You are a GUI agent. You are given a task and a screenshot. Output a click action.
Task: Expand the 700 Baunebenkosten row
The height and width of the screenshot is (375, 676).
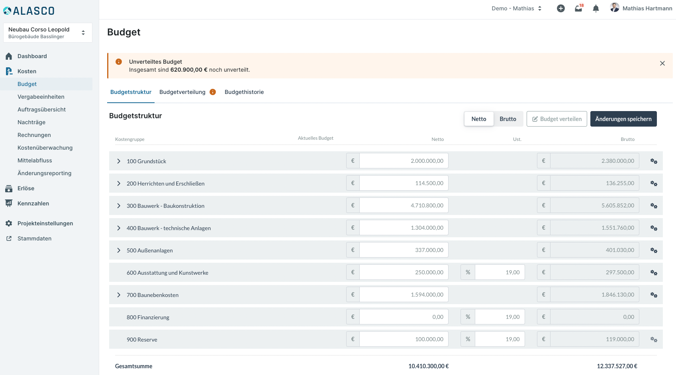pyautogui.click(x=119, y=295)
